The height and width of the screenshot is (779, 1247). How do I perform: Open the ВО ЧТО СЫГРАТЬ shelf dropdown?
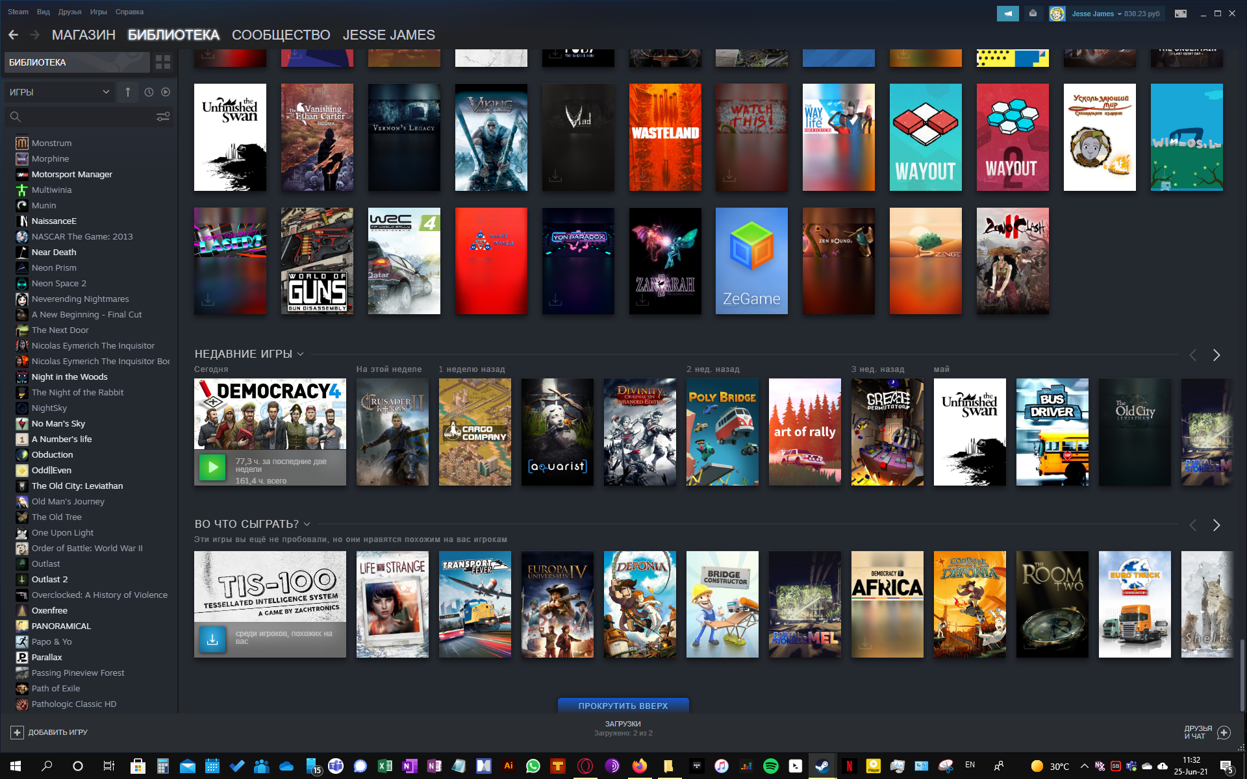307,525
